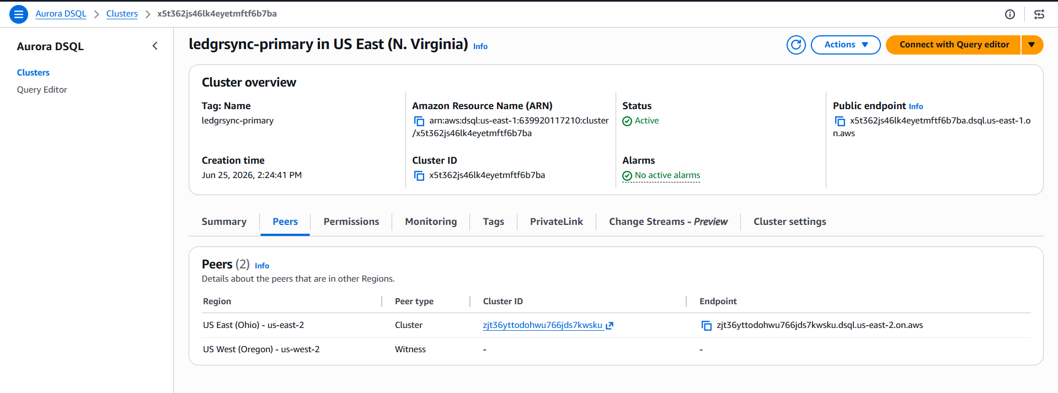
Task: Collapse the Aurora DSQL side navigation
Action: tap(155, 46)
